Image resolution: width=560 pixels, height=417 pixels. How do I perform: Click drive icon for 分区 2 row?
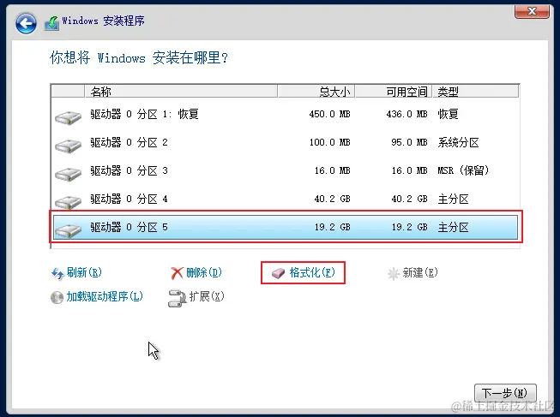point(69,146)
